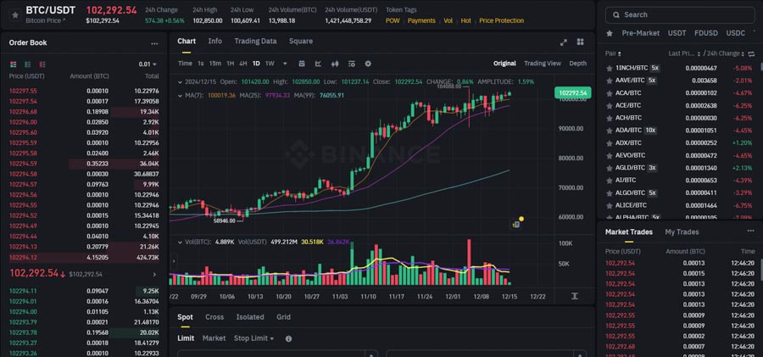Switch pair list price and change display
This screenshot has width=763, height=357.
(x=751, y=53)
